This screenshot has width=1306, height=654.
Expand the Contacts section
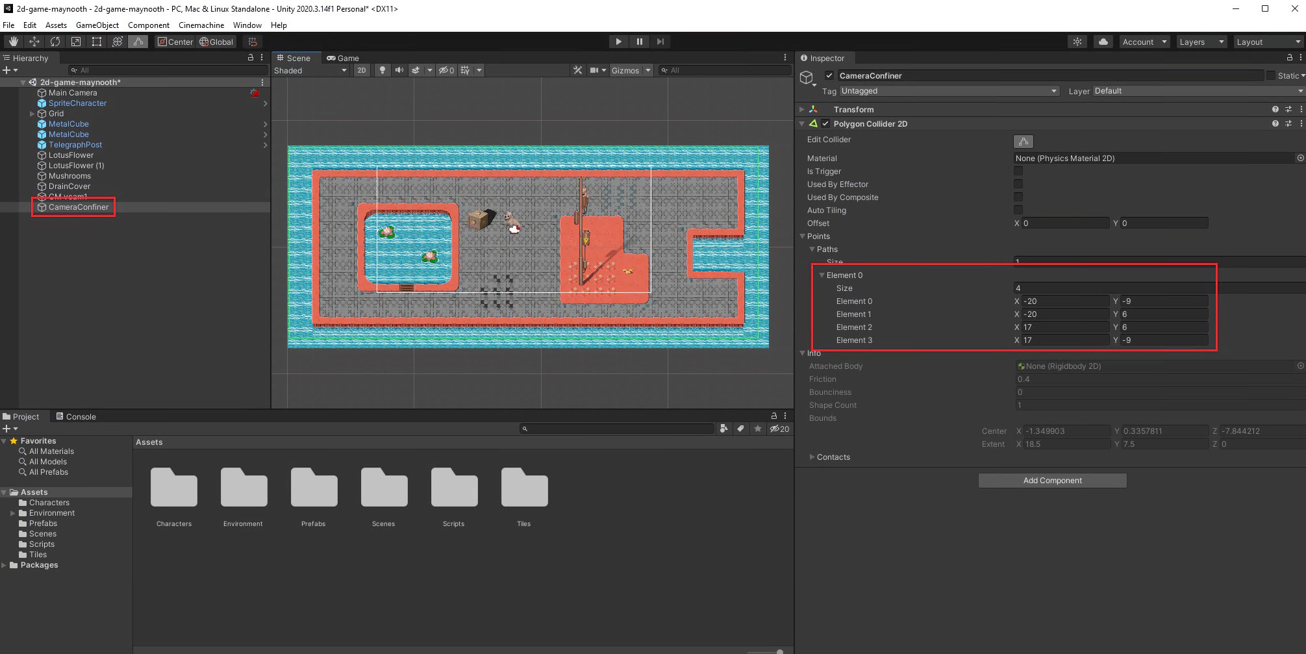[812, 457]
